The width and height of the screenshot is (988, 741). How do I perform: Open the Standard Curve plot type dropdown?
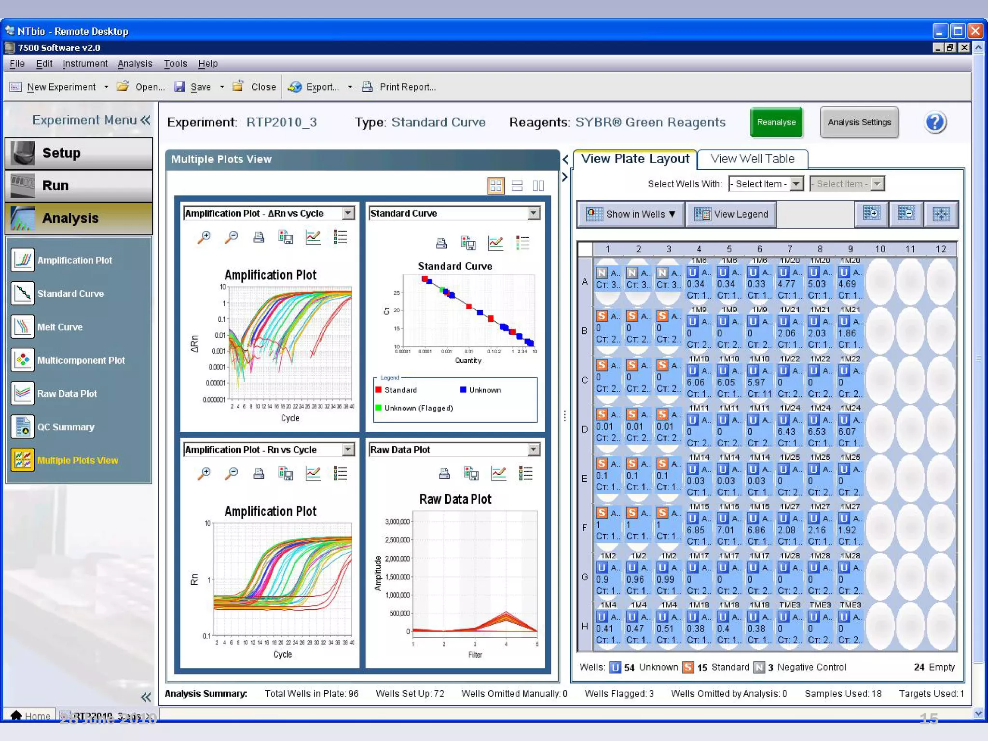point(534,213)
